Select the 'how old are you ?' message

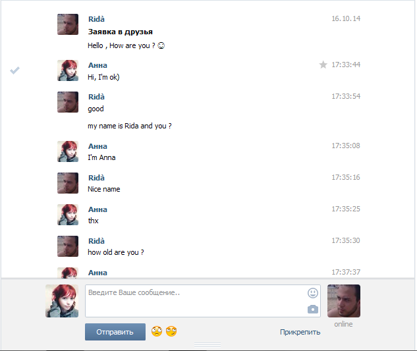(116, 252)
